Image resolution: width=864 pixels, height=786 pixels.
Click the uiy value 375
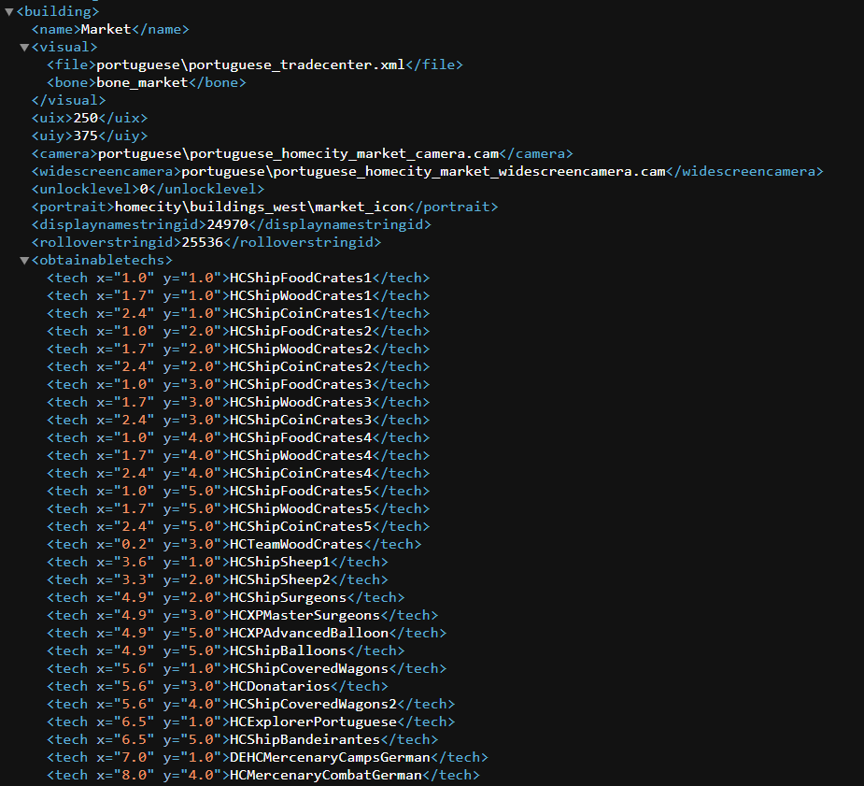tap(86, 136)
